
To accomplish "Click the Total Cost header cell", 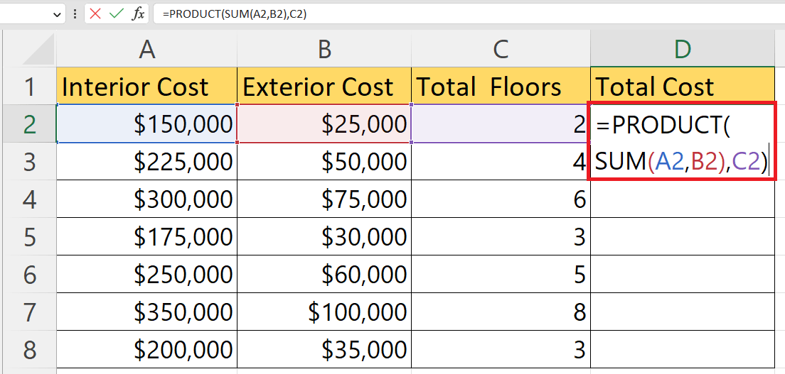I will click(x=683, y=87).
